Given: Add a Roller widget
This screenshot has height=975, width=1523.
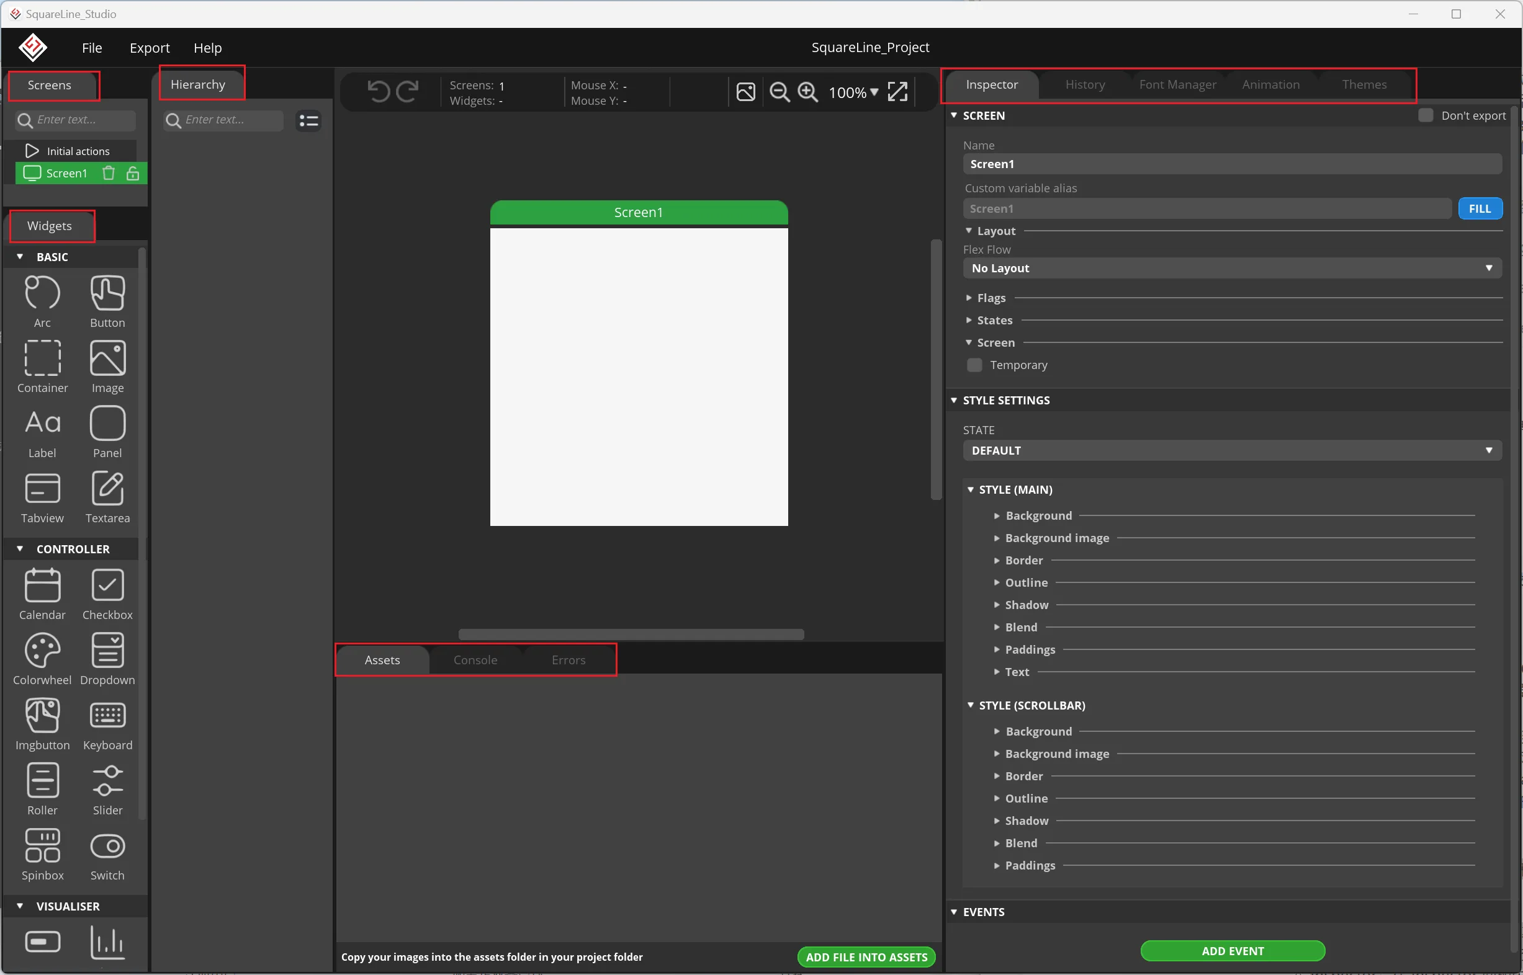Looking at the screenshot, I should pyautogui.click(x=42, y=790).
